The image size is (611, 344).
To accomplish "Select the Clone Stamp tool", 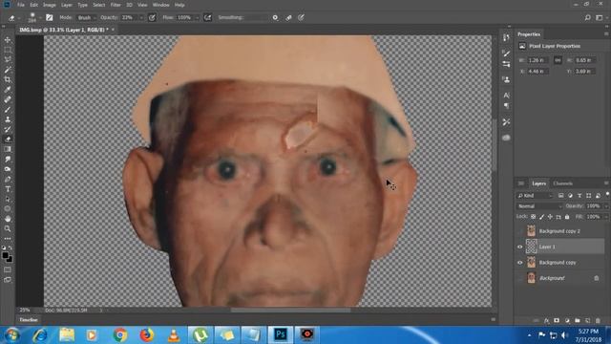I will [x=8, y=119].
